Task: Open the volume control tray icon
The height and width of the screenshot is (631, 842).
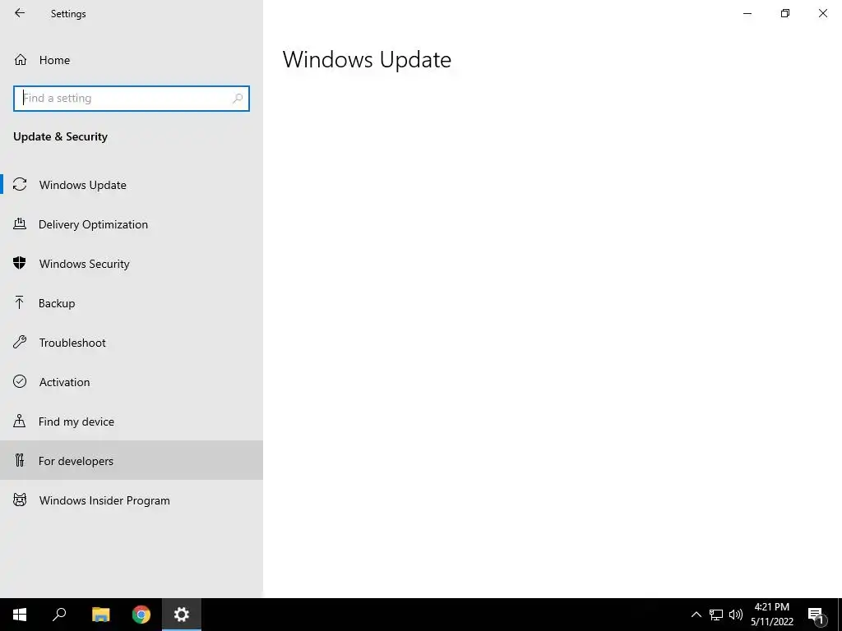Action: click(736, 615)
